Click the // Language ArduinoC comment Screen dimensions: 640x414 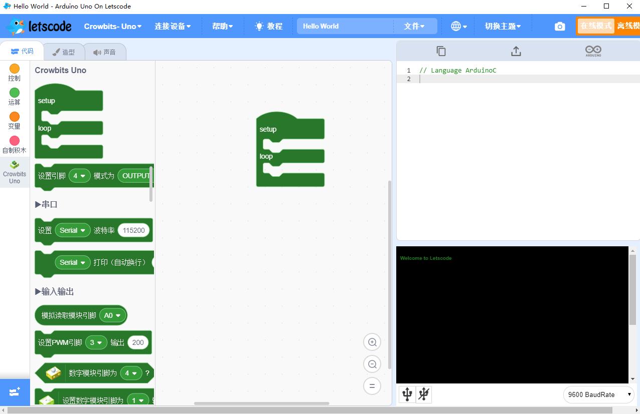457,71
